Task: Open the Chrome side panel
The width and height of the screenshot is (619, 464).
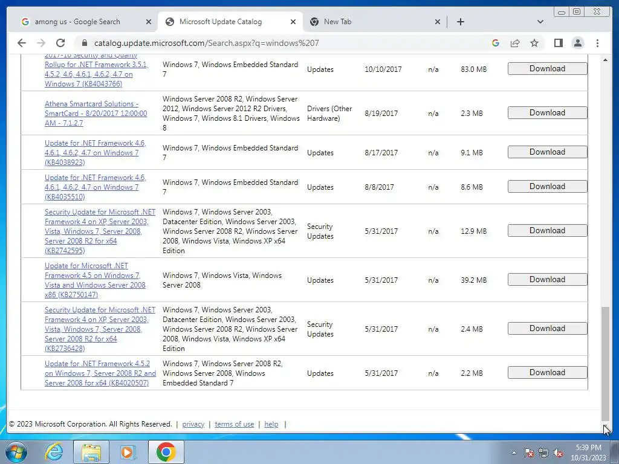Action: pyautogui.click(x=558, y=43)
